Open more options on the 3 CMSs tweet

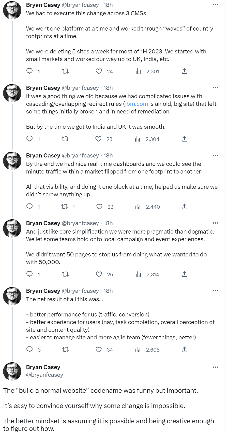click(x=215, y=5)
